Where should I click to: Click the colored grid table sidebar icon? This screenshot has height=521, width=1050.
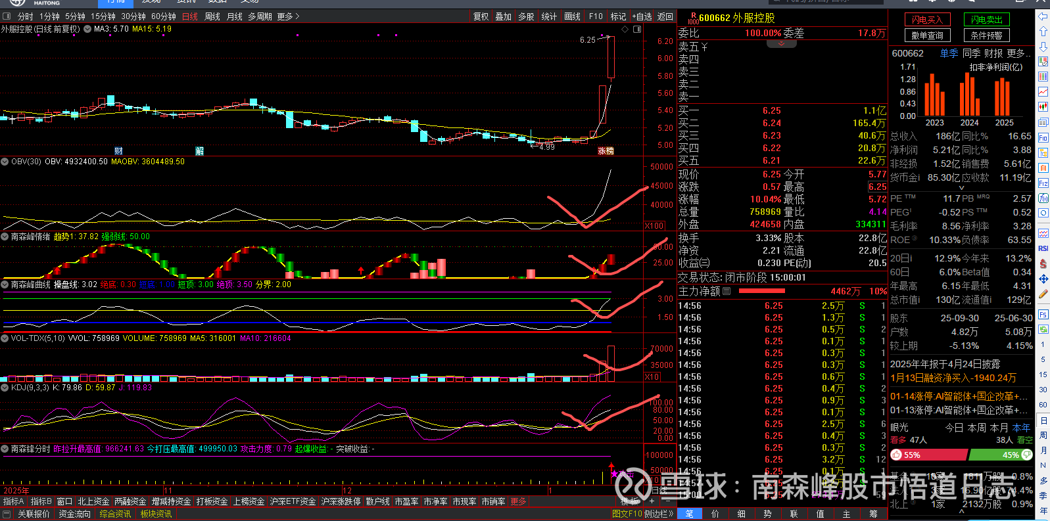coord(1043,77)
